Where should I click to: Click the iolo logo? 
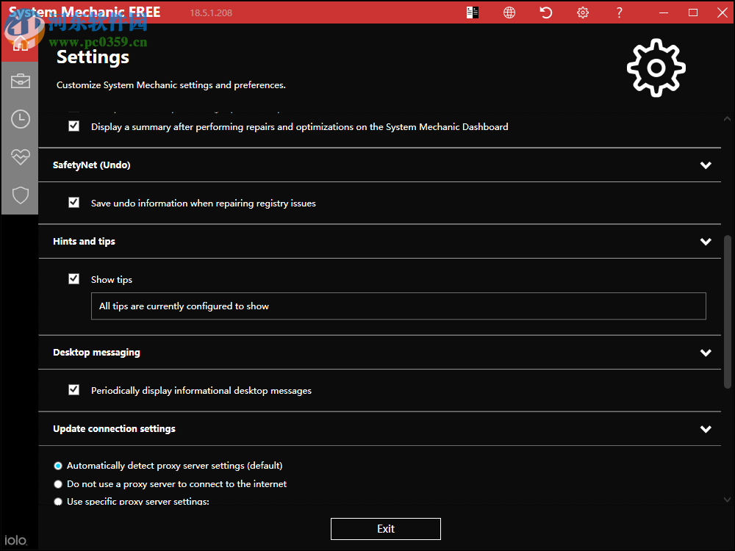point(16,540)
